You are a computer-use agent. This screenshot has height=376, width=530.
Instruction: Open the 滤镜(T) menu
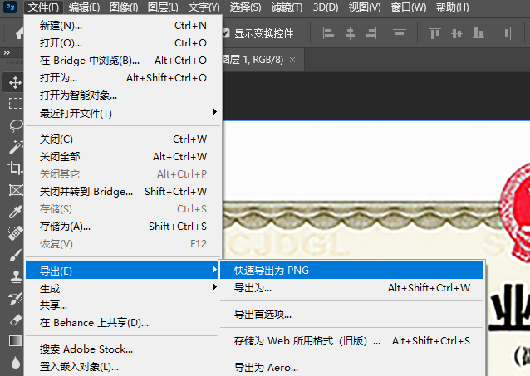287,7
